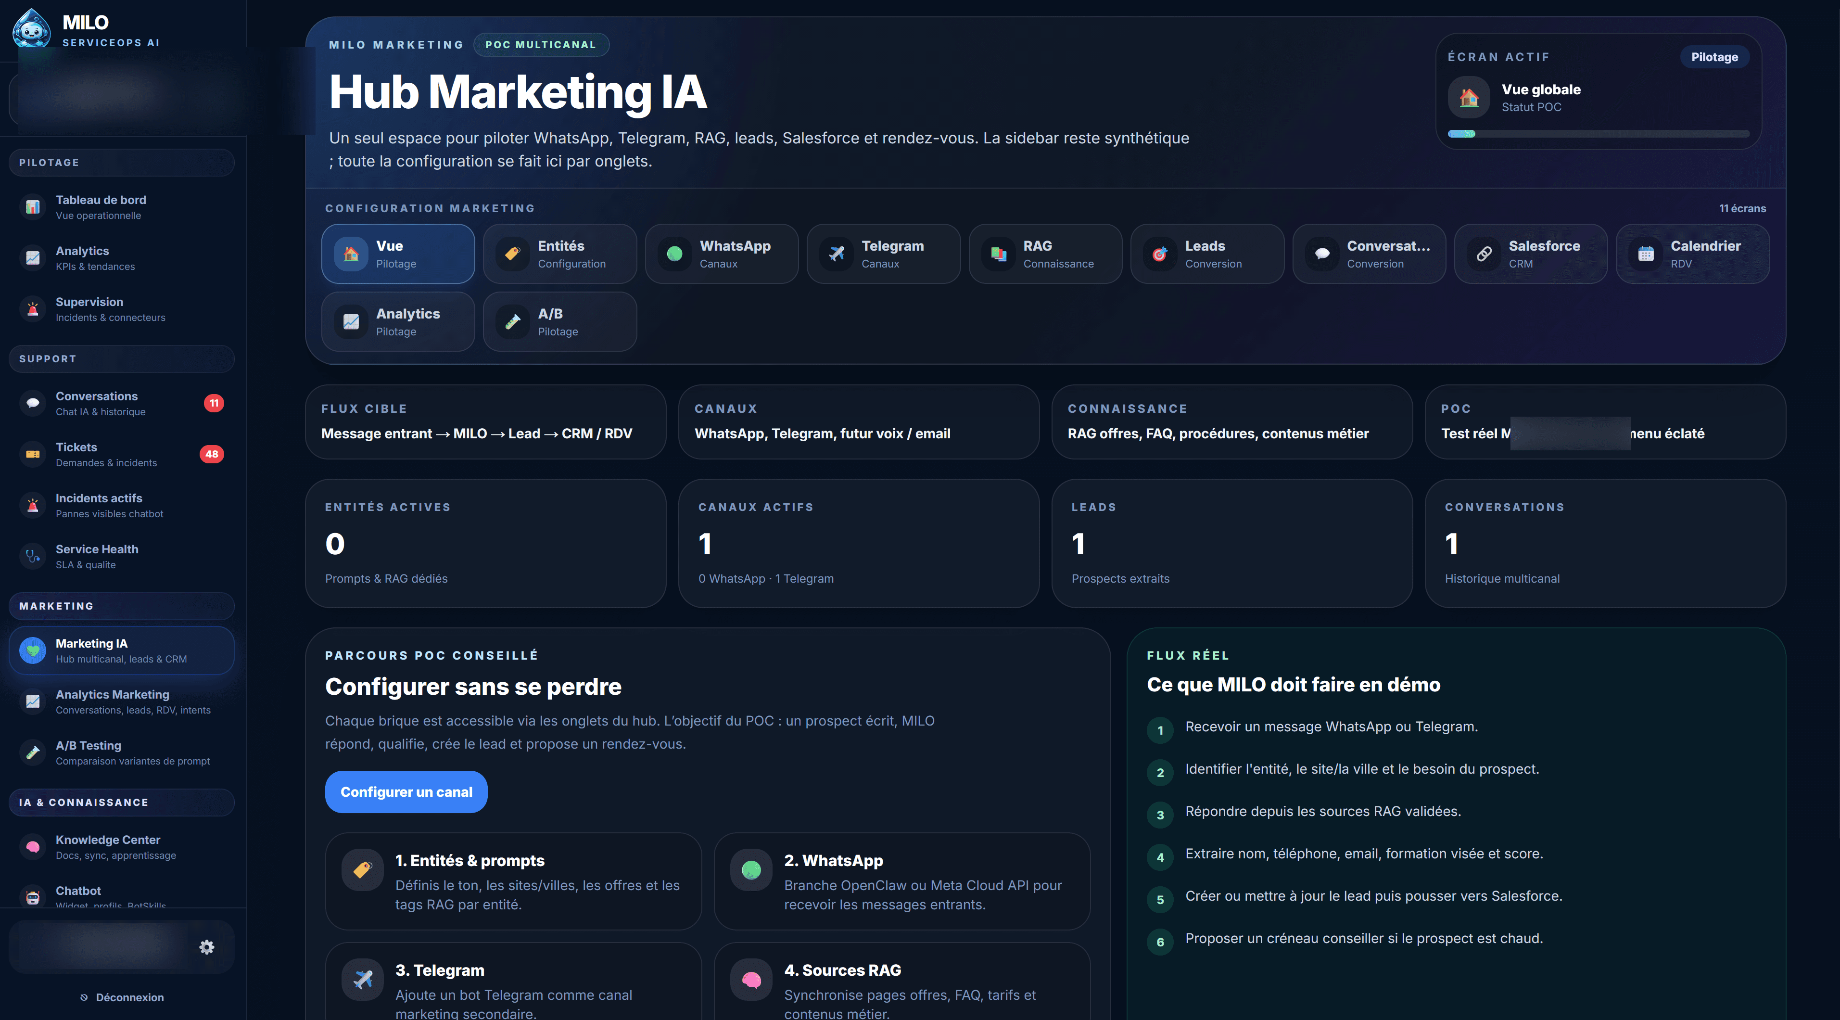Switch to the RAG Connaissance tab

(1045, 254)
